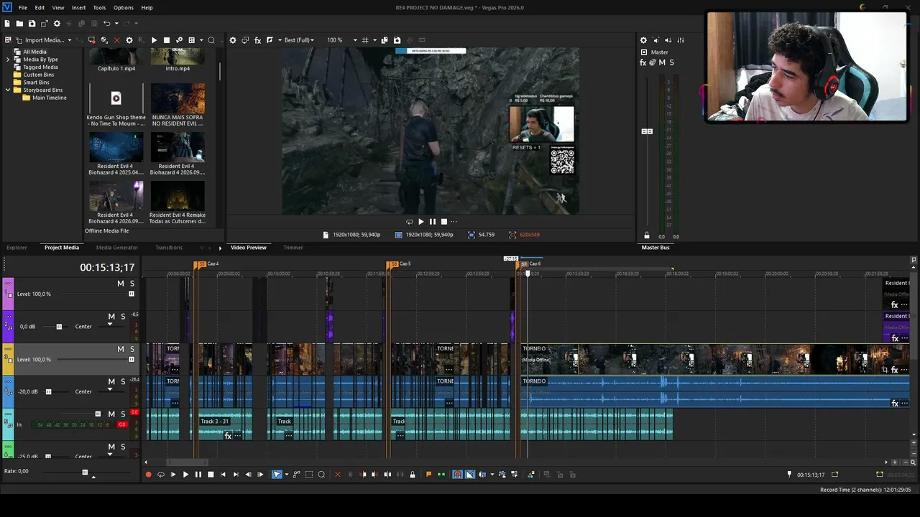The width and height of the screenshot is (920, 517).
Task: Remove selected media with the red X
Action: tap(116, 40)
